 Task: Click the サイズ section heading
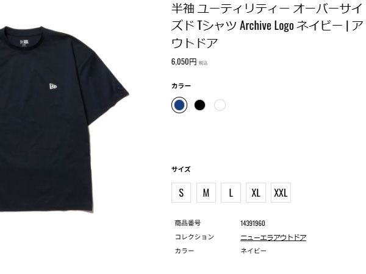pyautogui.click(x=181, y=169)
